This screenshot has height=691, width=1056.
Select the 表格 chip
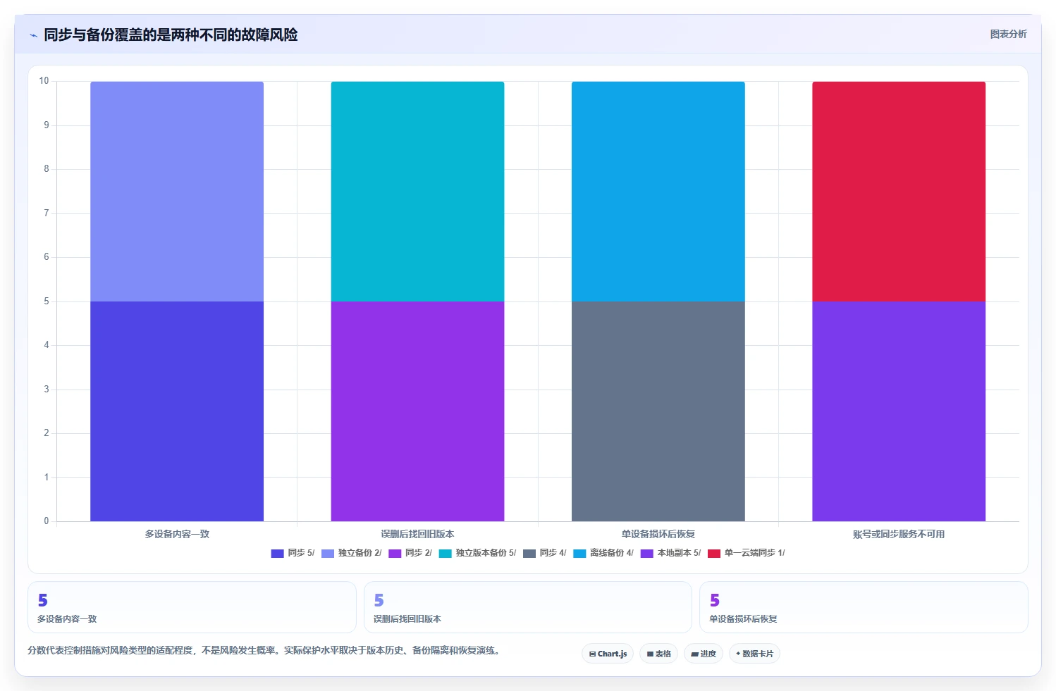[658, 654]
